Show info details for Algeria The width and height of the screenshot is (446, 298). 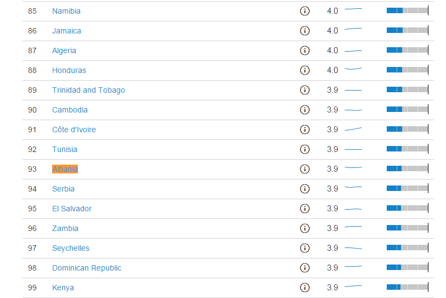(x=304, y=50)
